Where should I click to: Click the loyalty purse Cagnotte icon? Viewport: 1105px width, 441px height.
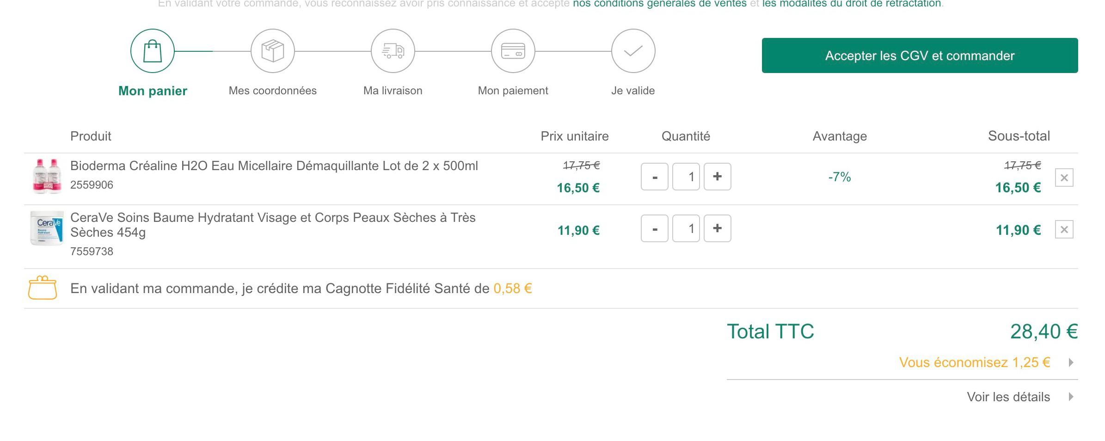[43, 288]
